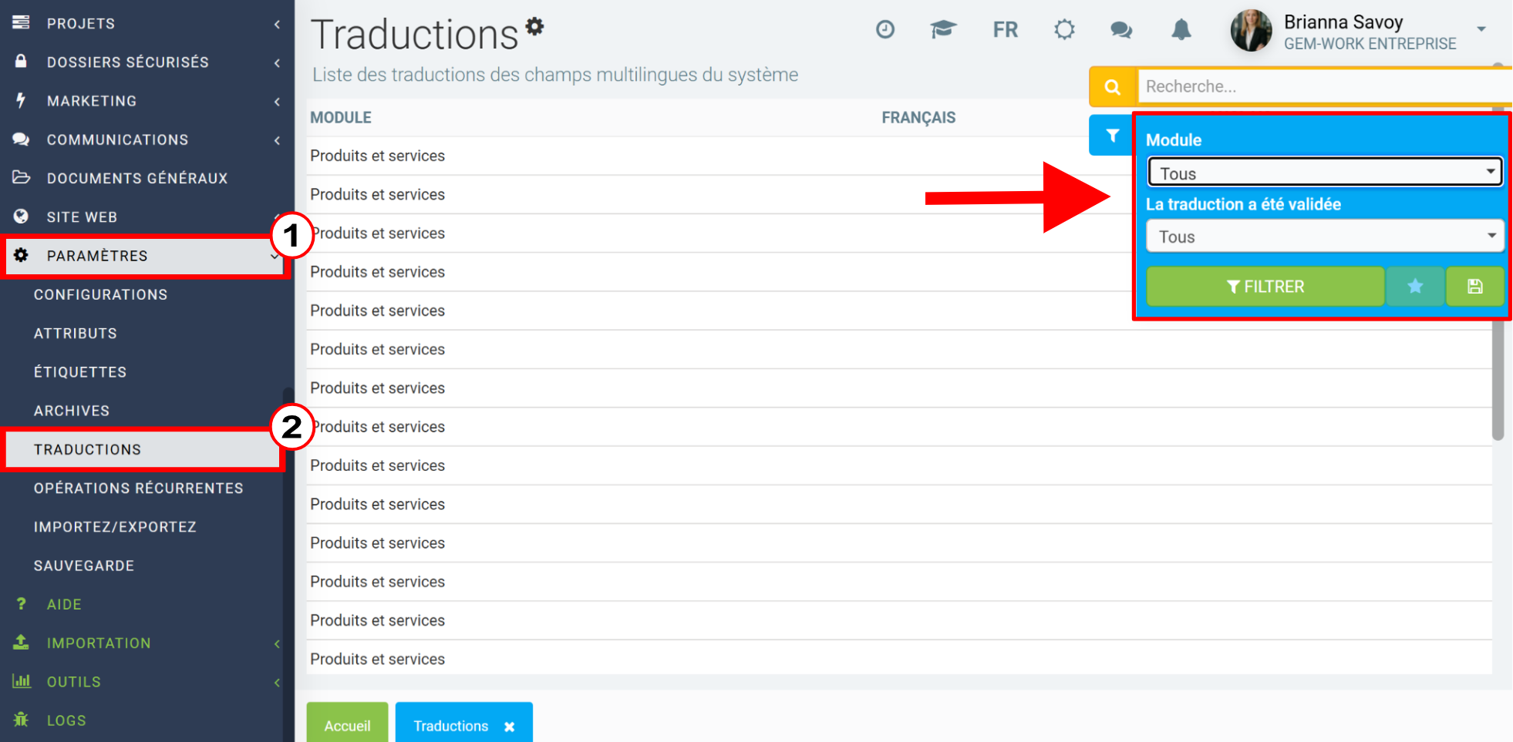Image resolution: width=1513 pixels, height=742 pixels.
Task: Open the chat bubbles icon in header
Action: coord(1121,30)
